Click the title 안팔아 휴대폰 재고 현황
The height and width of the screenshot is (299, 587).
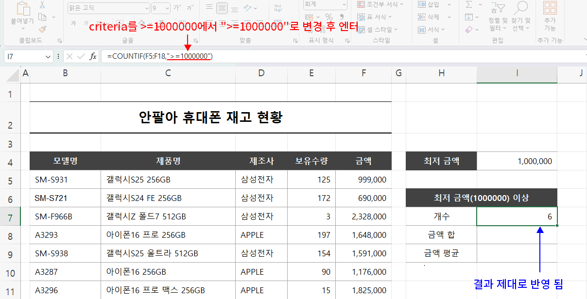pyautogui.click(x=210, y=117)
